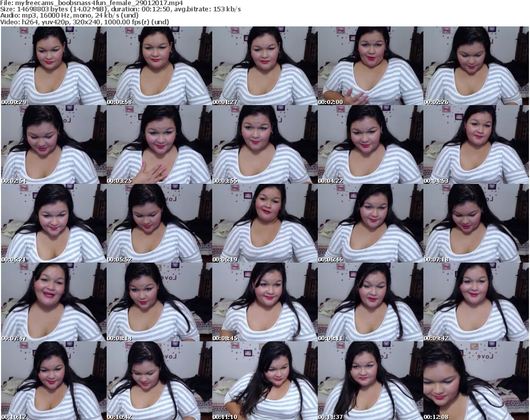Select the thumbnail at 00:07:18

click(476, 224)
